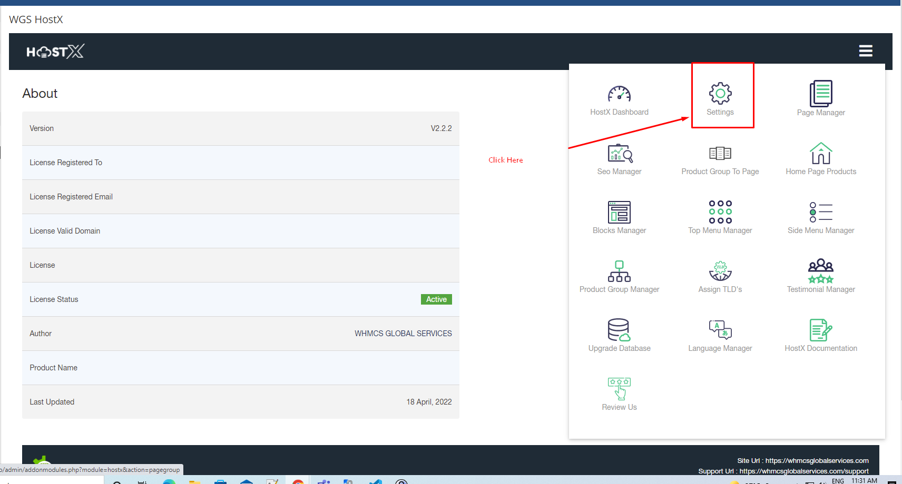Open the Seo Manager icon
902x484 pixels.
[x=619, y=154]
